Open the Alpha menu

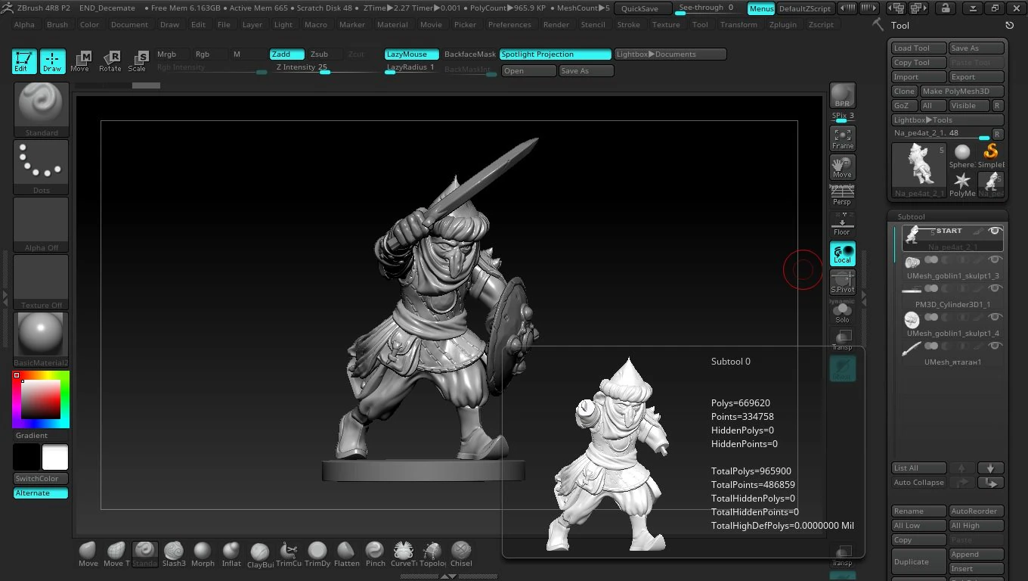pos(24,24)
